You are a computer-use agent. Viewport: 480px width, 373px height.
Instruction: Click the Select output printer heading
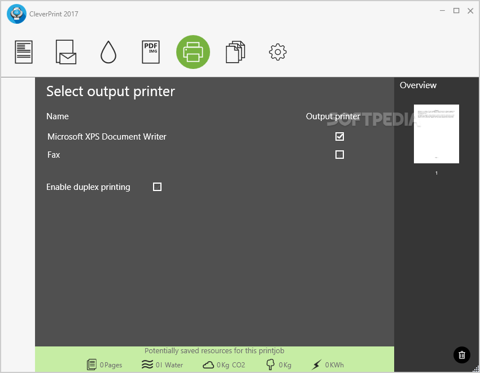tap(111, 91)
